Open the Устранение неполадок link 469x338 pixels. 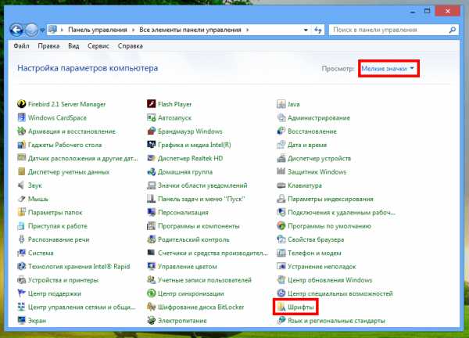point(322,267)
